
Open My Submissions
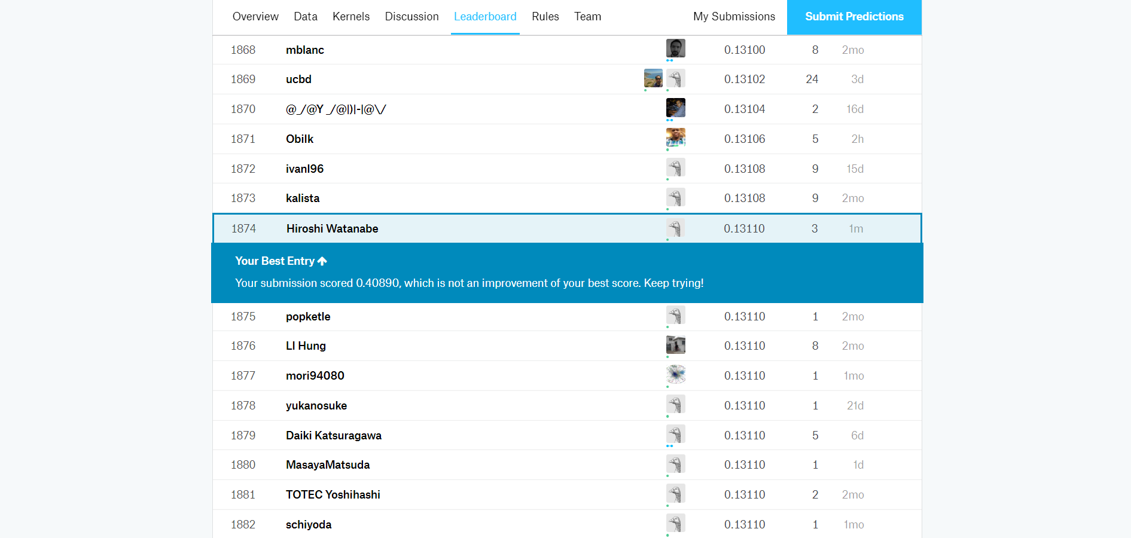734,17
